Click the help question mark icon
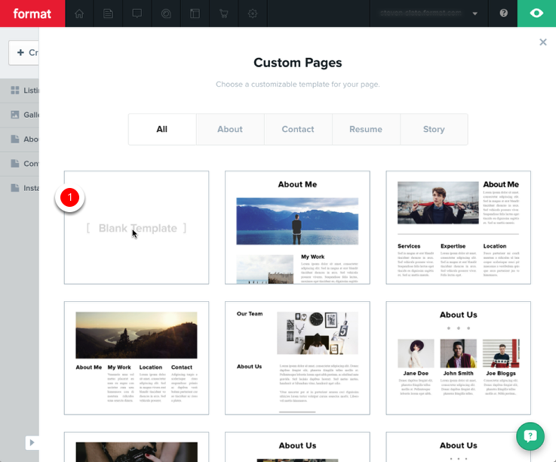 point(503,14)
